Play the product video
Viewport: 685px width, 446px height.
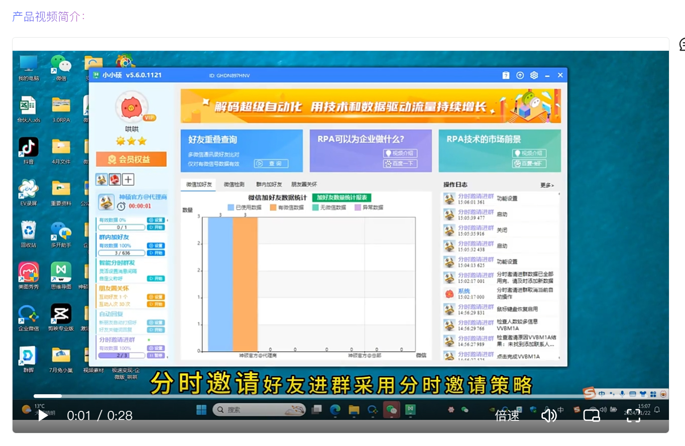(43, 416)
